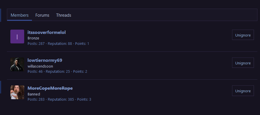Open the Members tab
260x115 pixels.
20,15
